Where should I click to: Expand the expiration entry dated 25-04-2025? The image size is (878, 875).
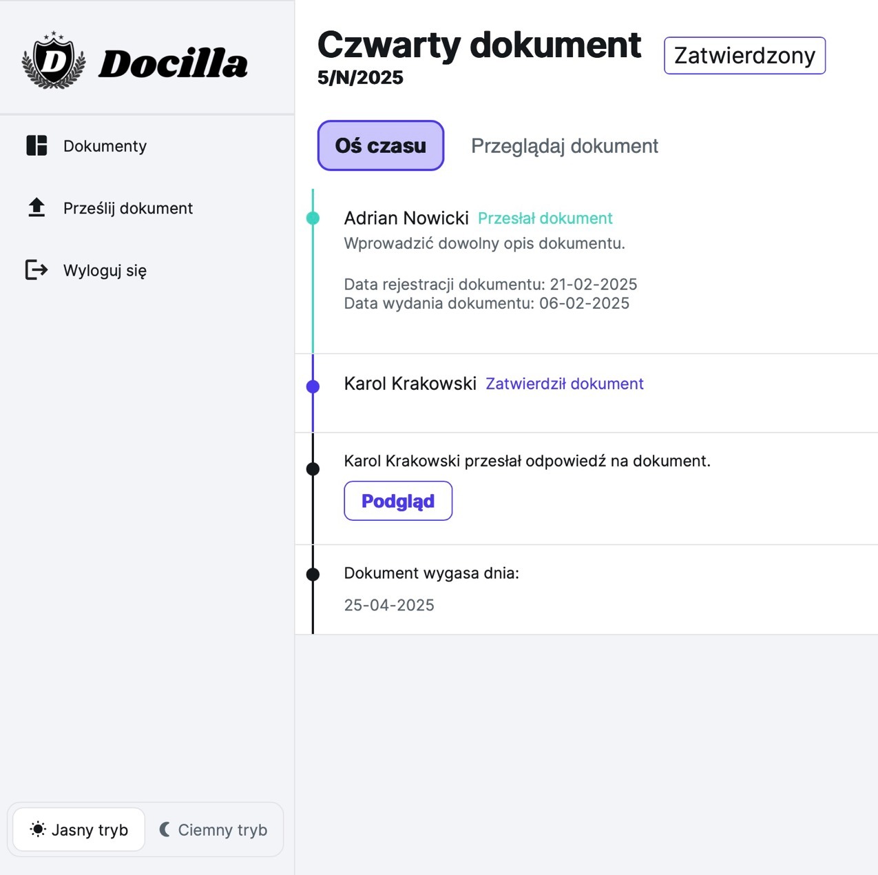pos(432,573)
